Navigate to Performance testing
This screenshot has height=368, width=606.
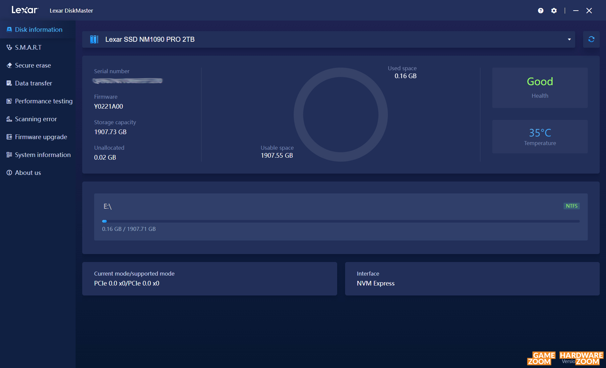coord(38,101)
